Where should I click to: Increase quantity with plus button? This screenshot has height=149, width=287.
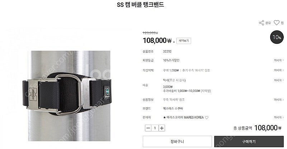pos(162,128)
